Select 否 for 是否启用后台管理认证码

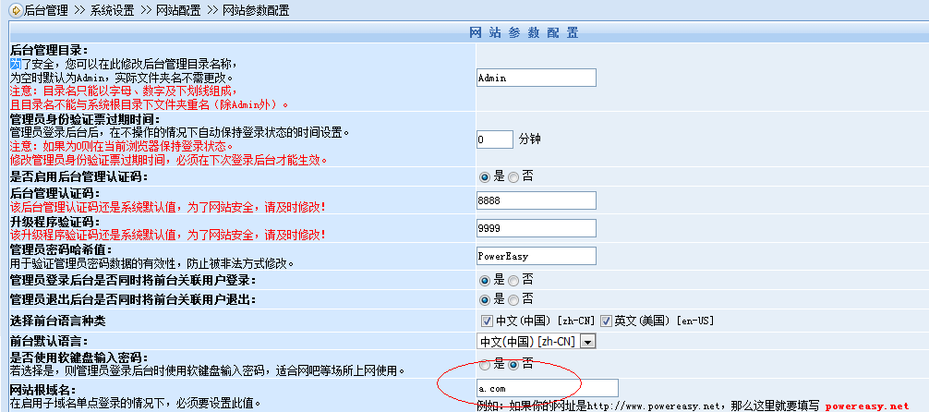point(513,176)
